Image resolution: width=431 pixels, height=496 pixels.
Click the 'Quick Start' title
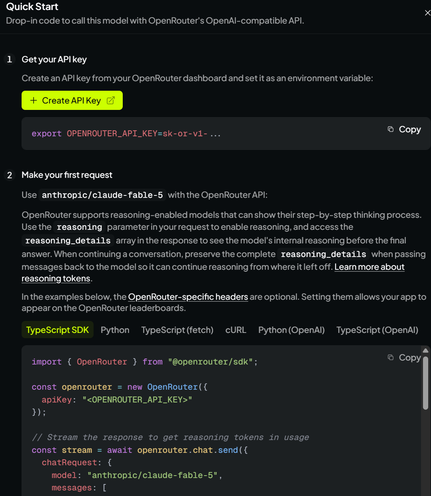(32, 6)
